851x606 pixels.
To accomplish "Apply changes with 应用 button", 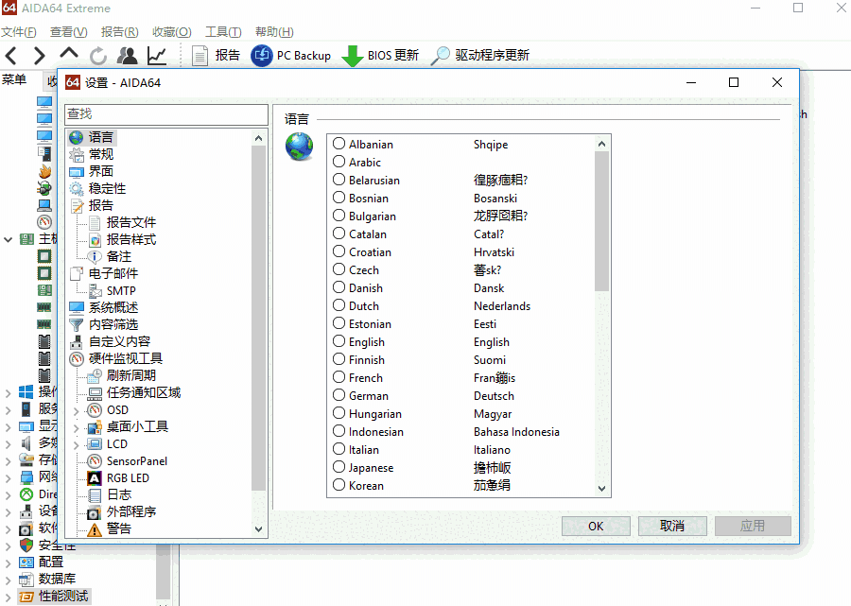I will point(753,525).
